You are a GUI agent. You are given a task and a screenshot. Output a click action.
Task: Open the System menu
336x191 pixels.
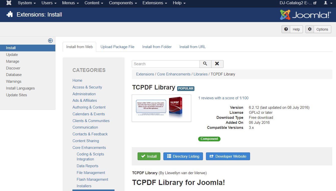[x=27, y=3]
